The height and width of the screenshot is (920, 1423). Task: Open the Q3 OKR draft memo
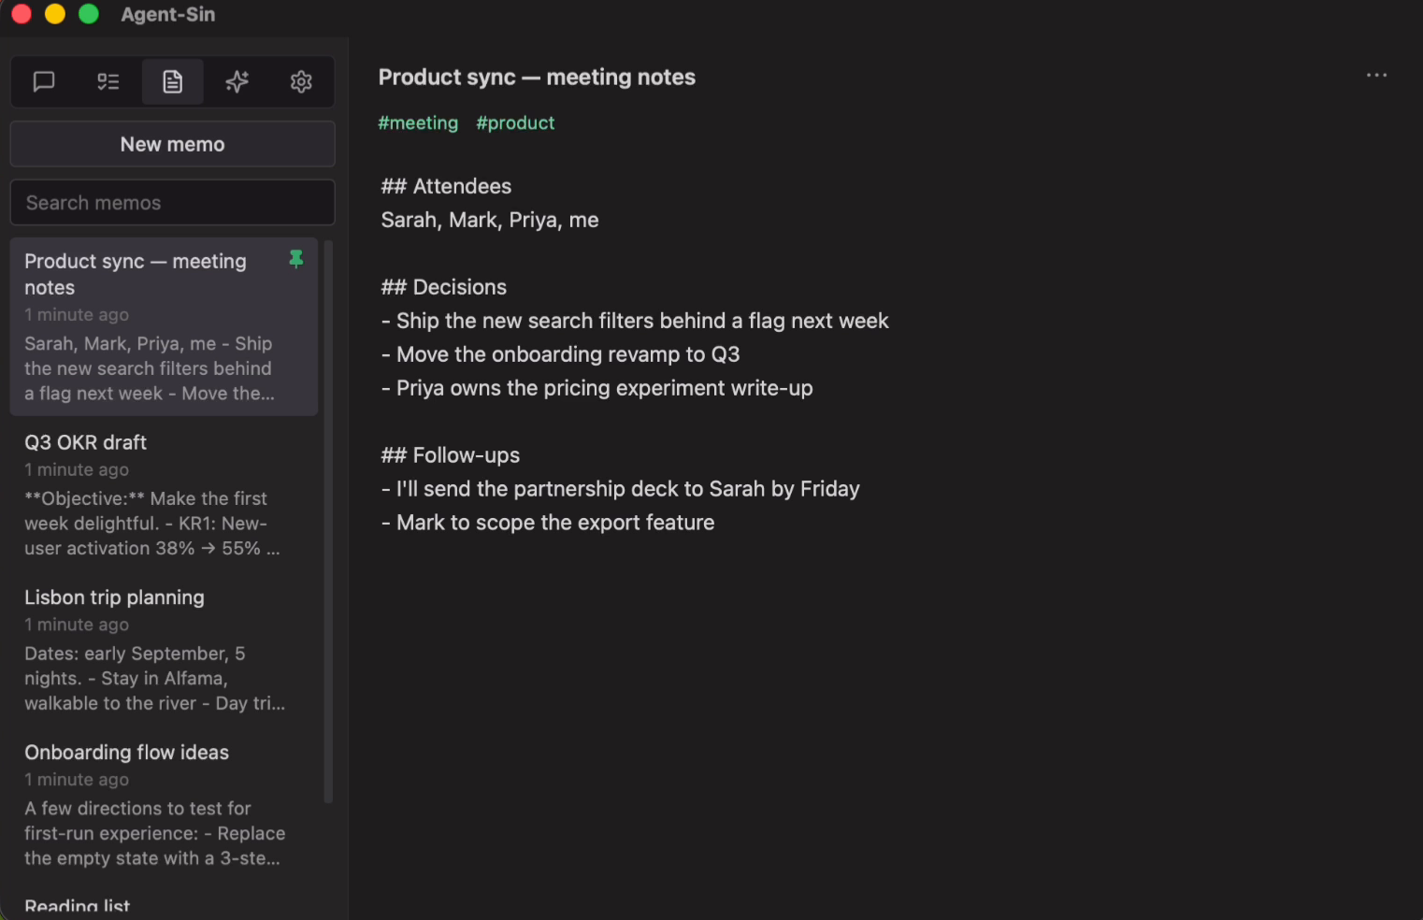[x=165, y=495]
